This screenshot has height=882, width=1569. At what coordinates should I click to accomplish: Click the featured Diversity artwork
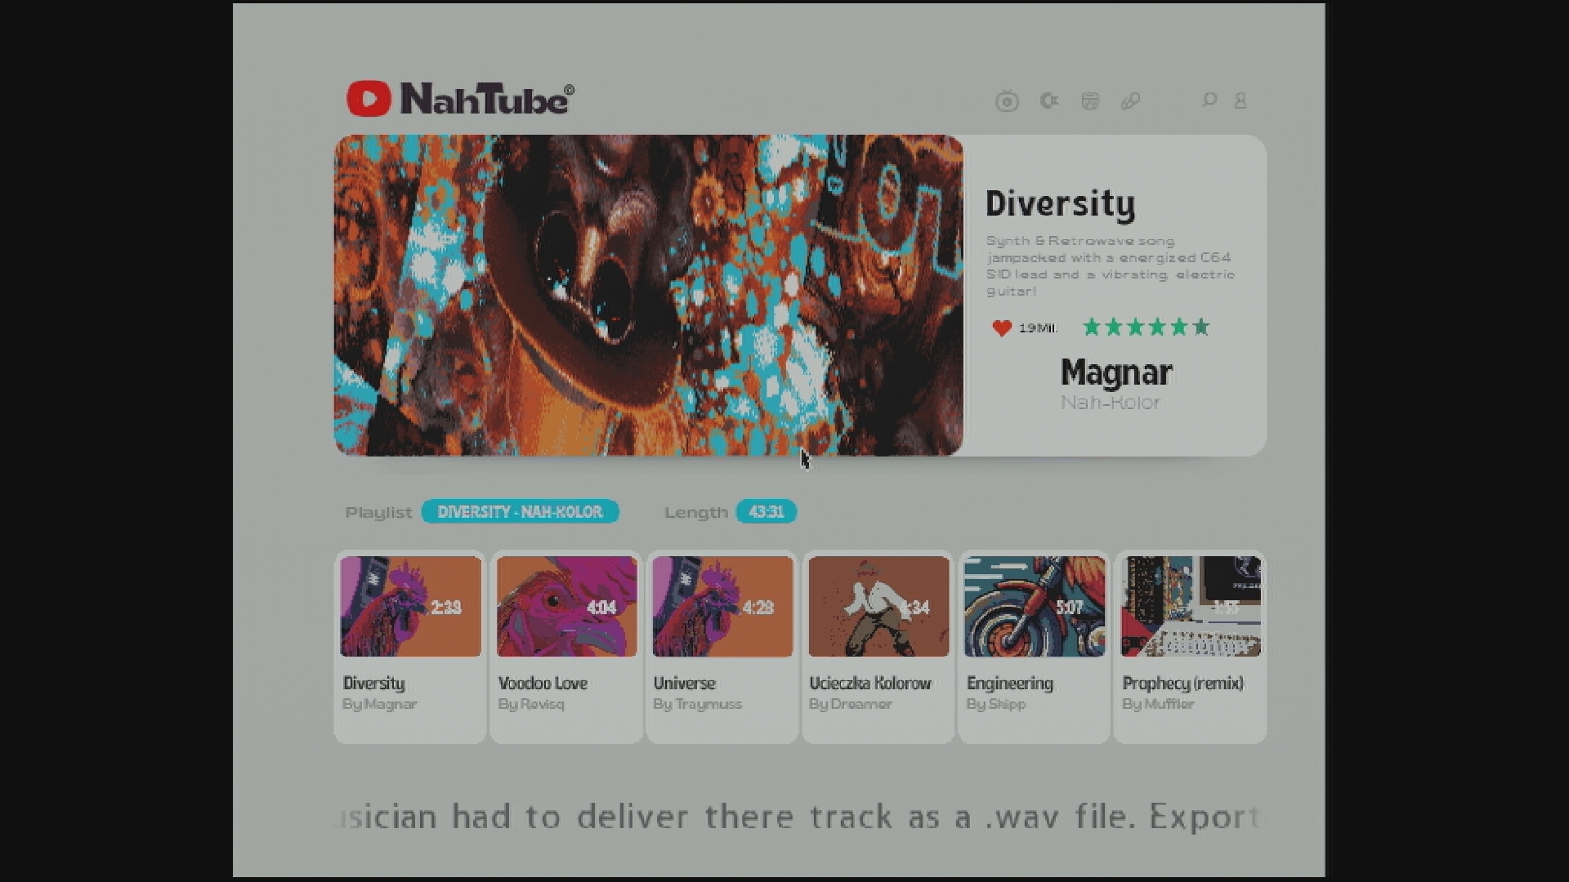(649, 296)
